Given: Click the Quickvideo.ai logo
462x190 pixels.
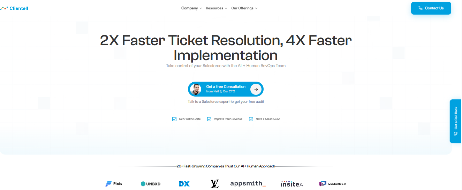Looking at the screenshot, I should point(333,184).
